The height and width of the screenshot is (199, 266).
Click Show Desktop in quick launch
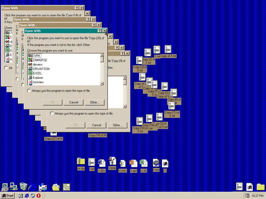(x=21, y=196)
